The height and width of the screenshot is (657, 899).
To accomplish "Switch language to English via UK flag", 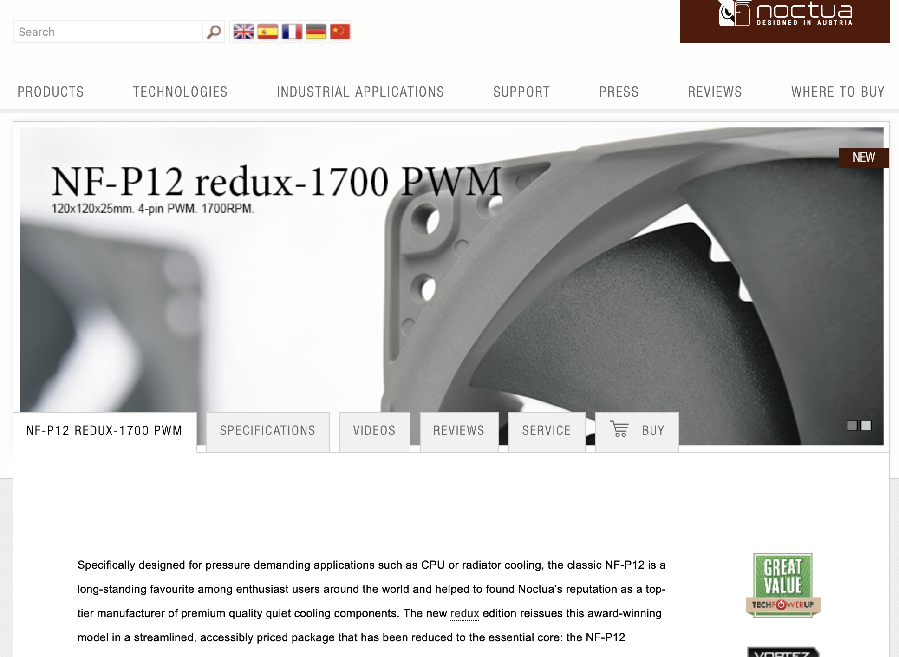I will 243,32.
